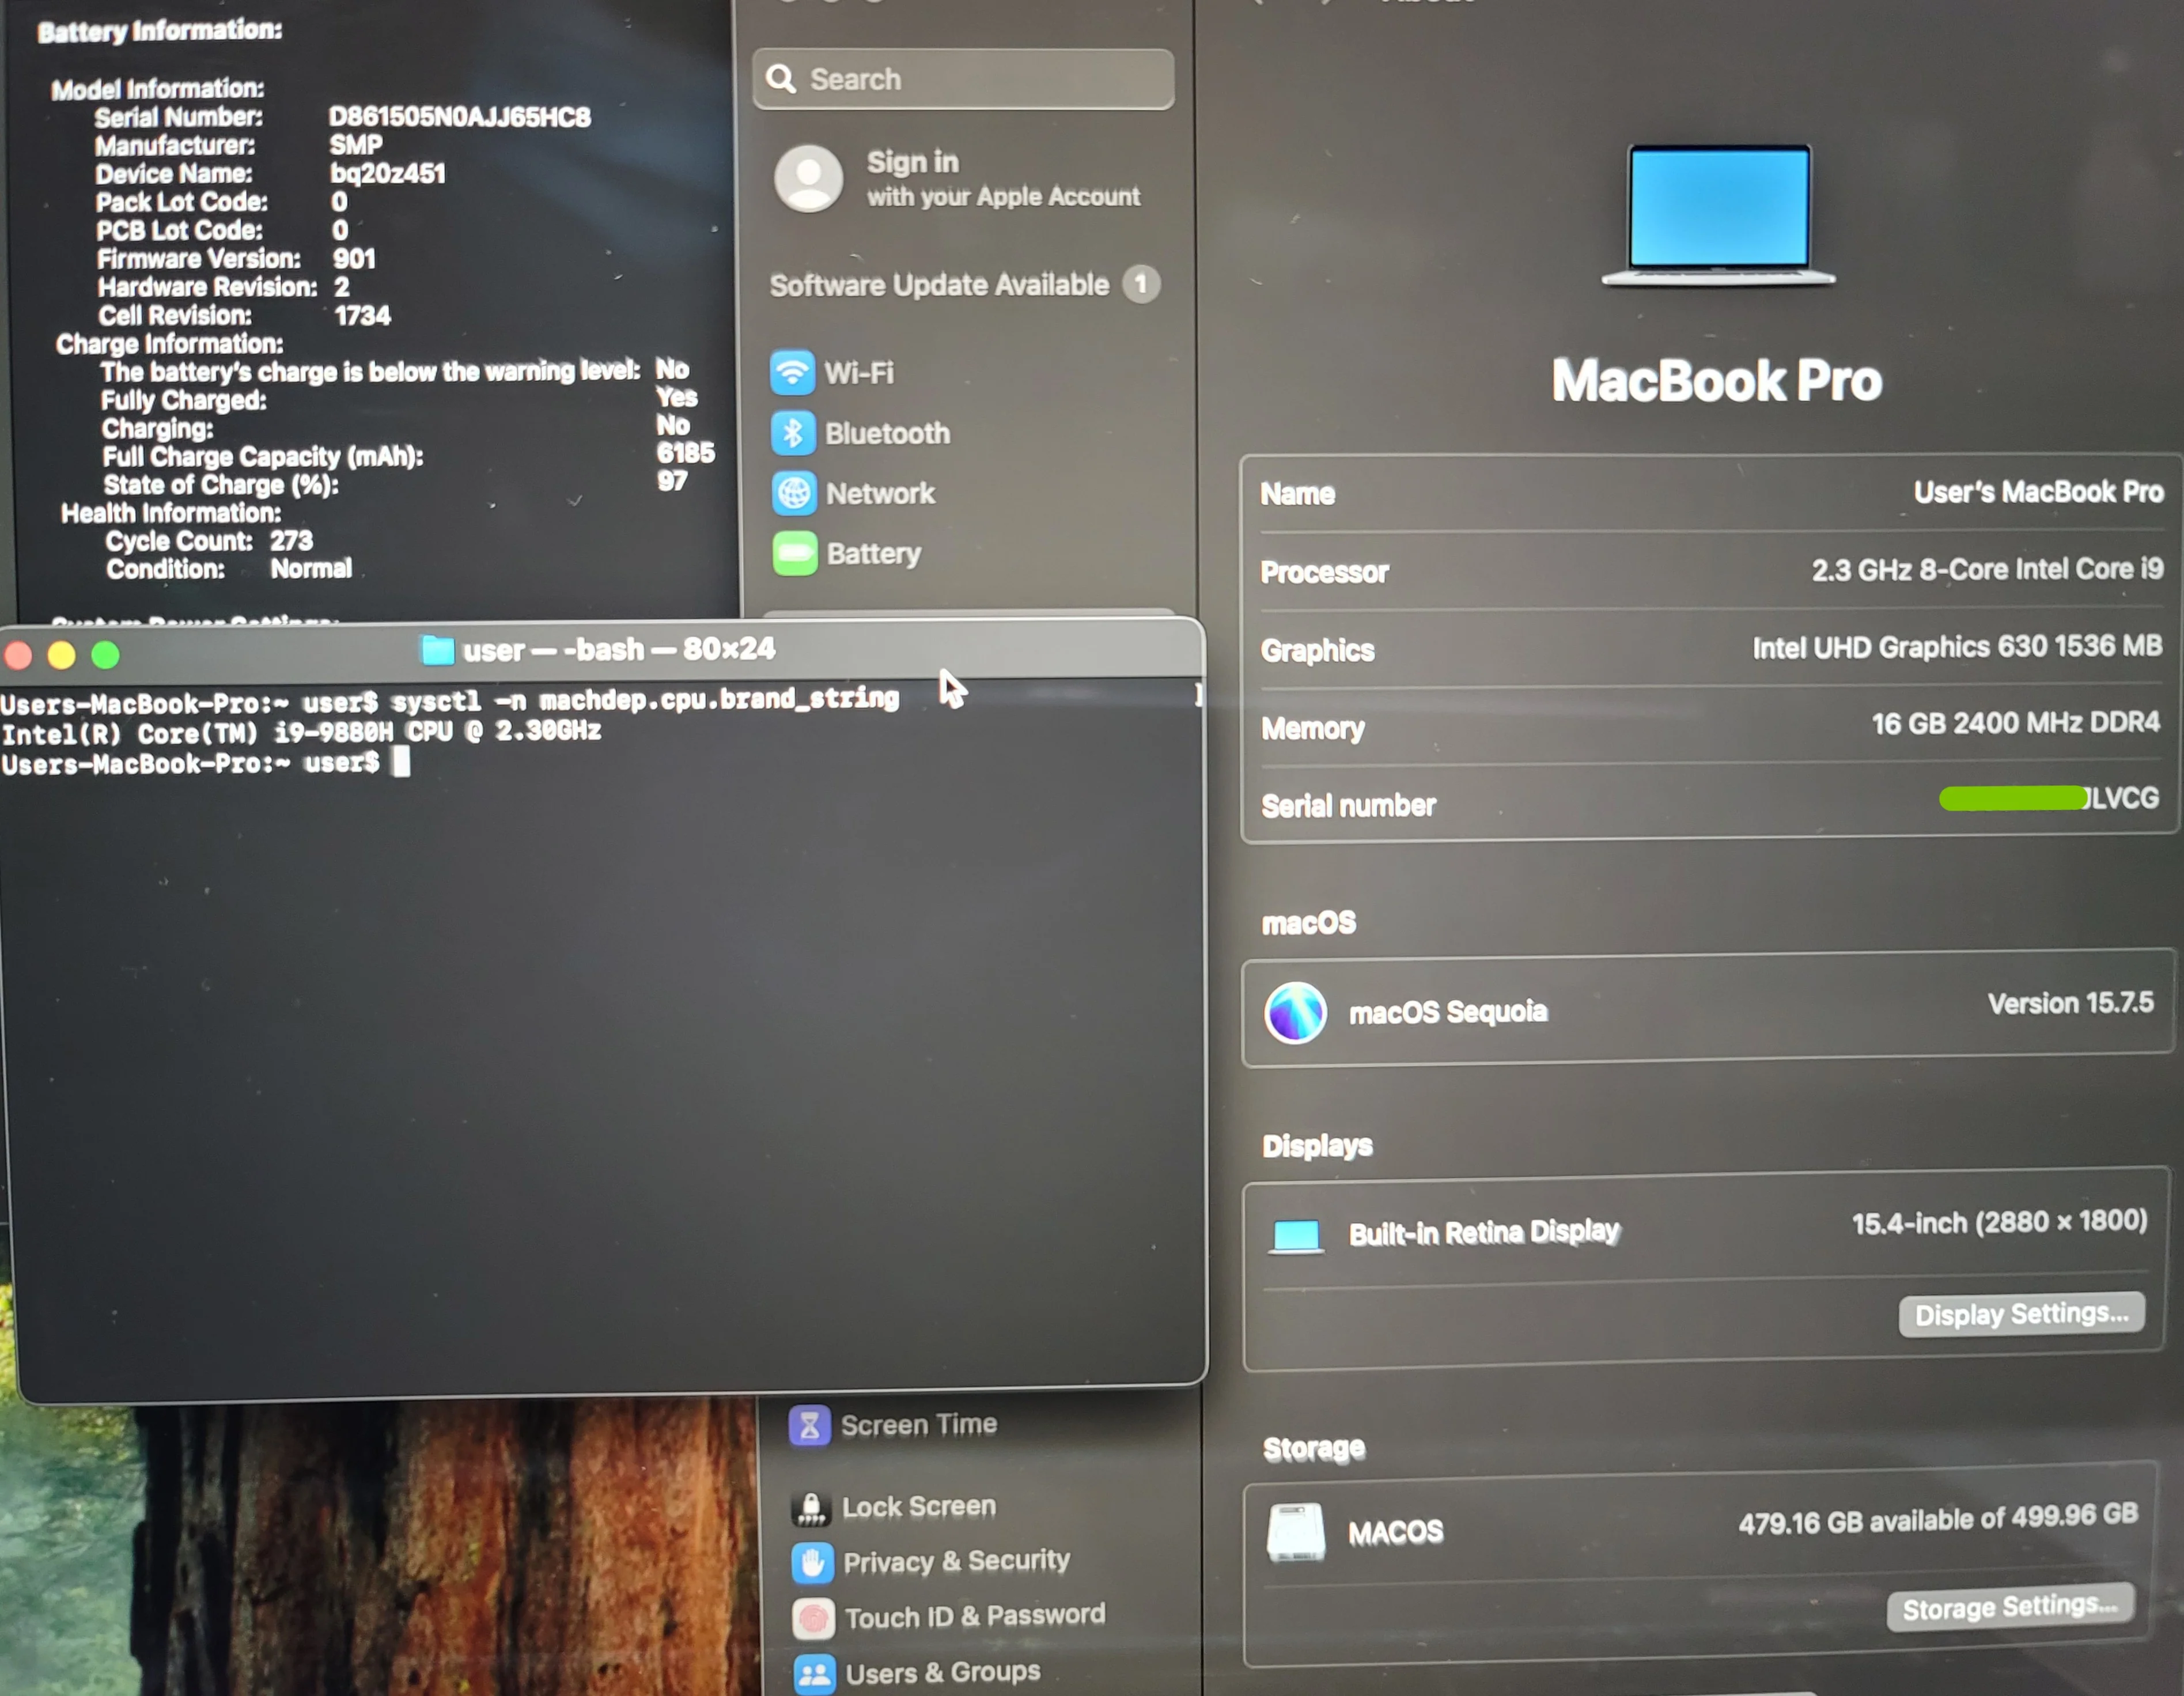This screenshot has width=2184, height=1696.
Task: Open Wi-Fi settings via its sidebar icon
Action: [x=792, y=372]
